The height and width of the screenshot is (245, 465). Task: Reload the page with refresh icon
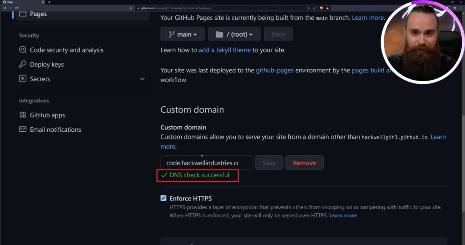(x=17, y=8)
